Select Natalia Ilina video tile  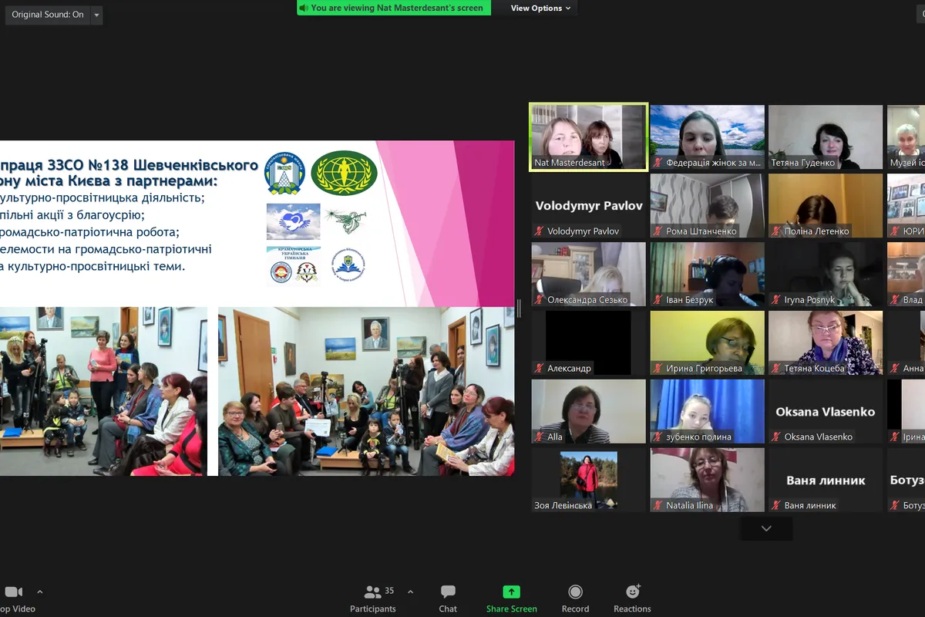pyautogui.click(x=707, y=480)
